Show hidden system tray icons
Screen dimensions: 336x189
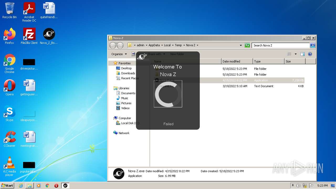293,186
